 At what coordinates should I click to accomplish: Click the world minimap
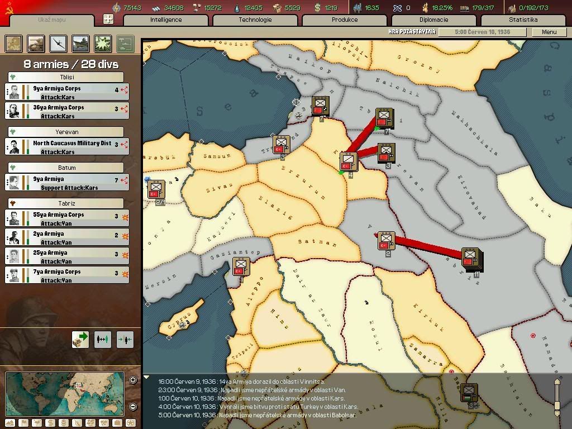click(x=65, y=394)
